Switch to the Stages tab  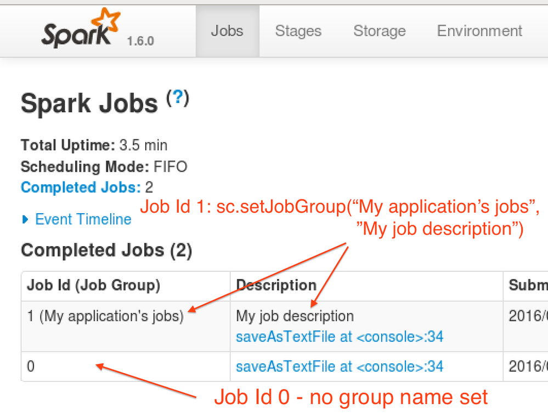[x=298, y=31]
